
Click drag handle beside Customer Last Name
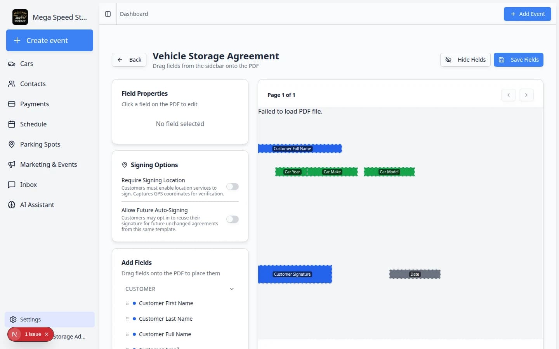[127, 319]
